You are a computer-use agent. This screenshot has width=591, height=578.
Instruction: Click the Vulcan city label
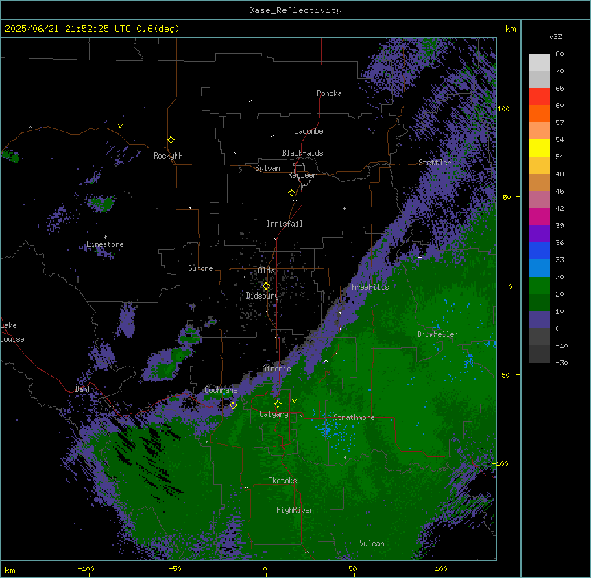click(x=372, y=544)
